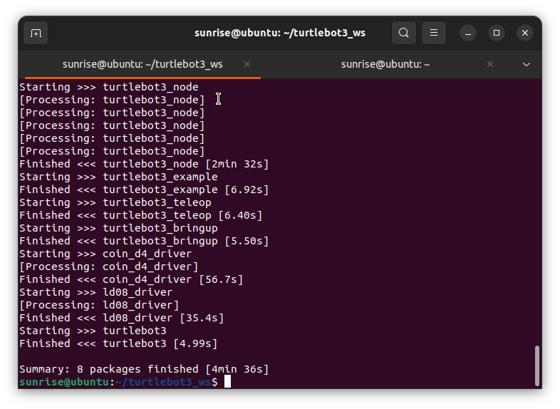Click the Starting turtlebot3_example line
560x409 pixels.
click(118, 177)
